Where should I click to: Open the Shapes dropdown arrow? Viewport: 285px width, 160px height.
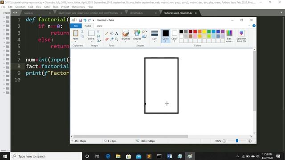coord(137,41)
